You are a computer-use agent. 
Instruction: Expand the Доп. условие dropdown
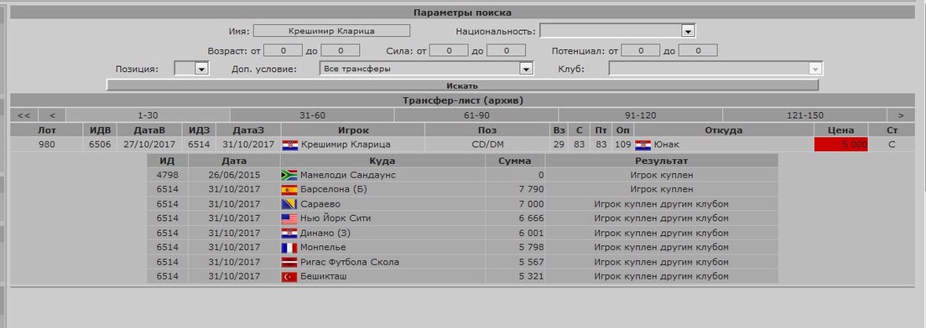(526, 69)
